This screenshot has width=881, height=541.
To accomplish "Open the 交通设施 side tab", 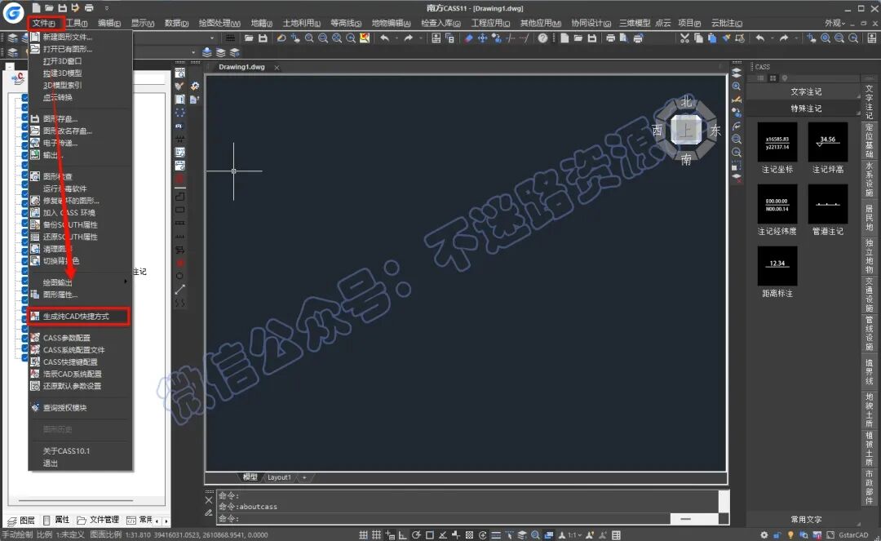I will pyautogui.click(x=870, y=295).
